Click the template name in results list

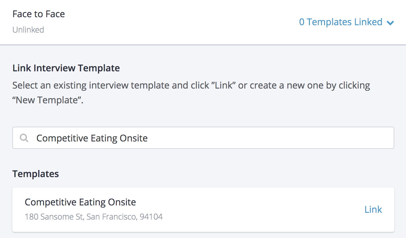[x=80, y=202]
